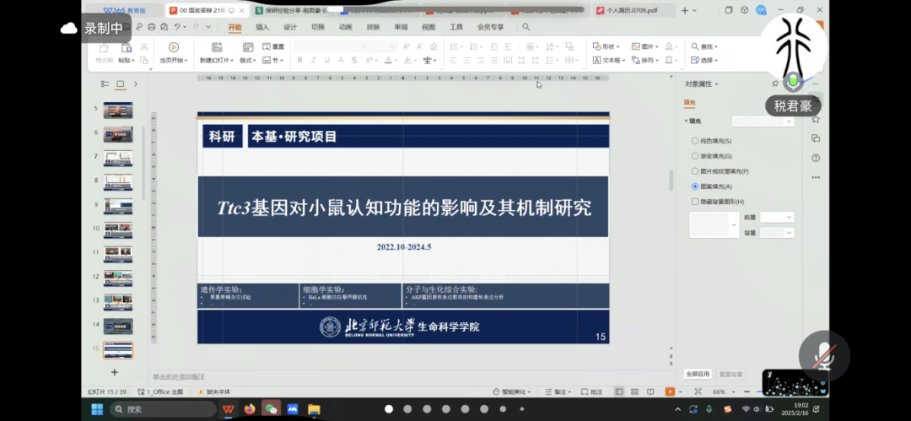Click the 当页开始 play-from-current-slide icon
Viewport: 911px width, 421px height.
pyautogui.click(x=174, y=48)
